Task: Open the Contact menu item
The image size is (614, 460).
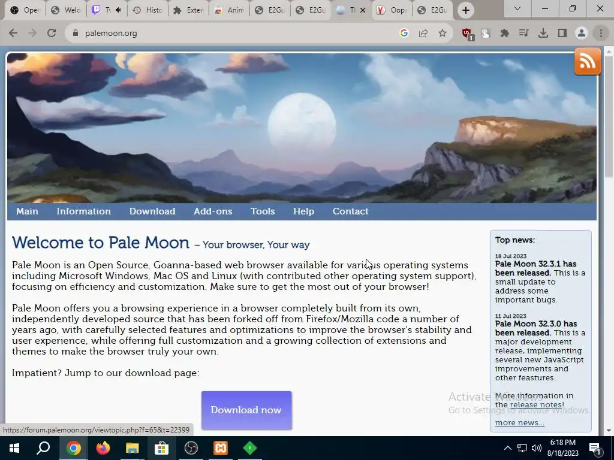Action: tap(350, 211)
